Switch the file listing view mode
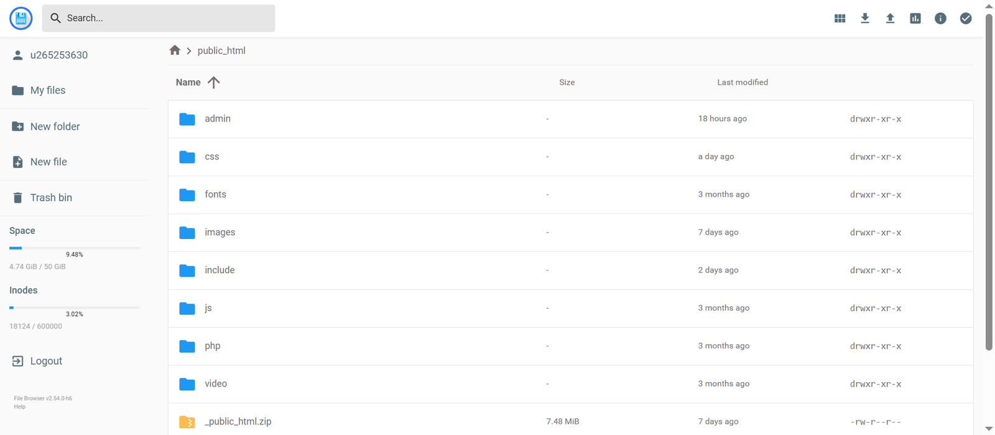Screen dimensions: 995x435 point(840,19)
